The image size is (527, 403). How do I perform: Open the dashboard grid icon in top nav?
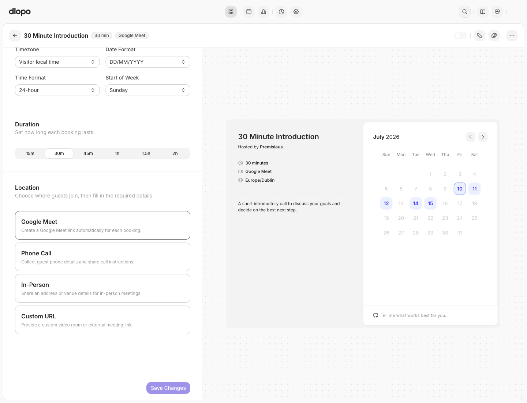point(231,12)
